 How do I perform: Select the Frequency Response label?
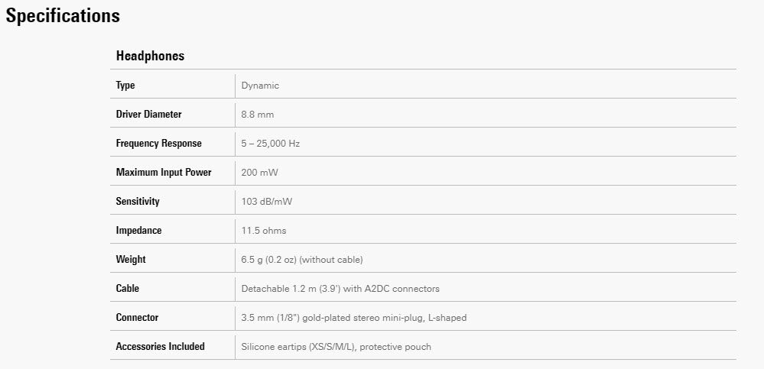[x=158, y=144]
